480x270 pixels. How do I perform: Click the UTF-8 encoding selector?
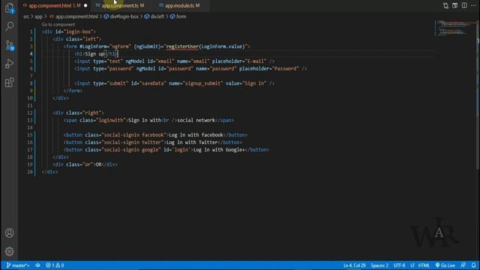coord(399,265)
